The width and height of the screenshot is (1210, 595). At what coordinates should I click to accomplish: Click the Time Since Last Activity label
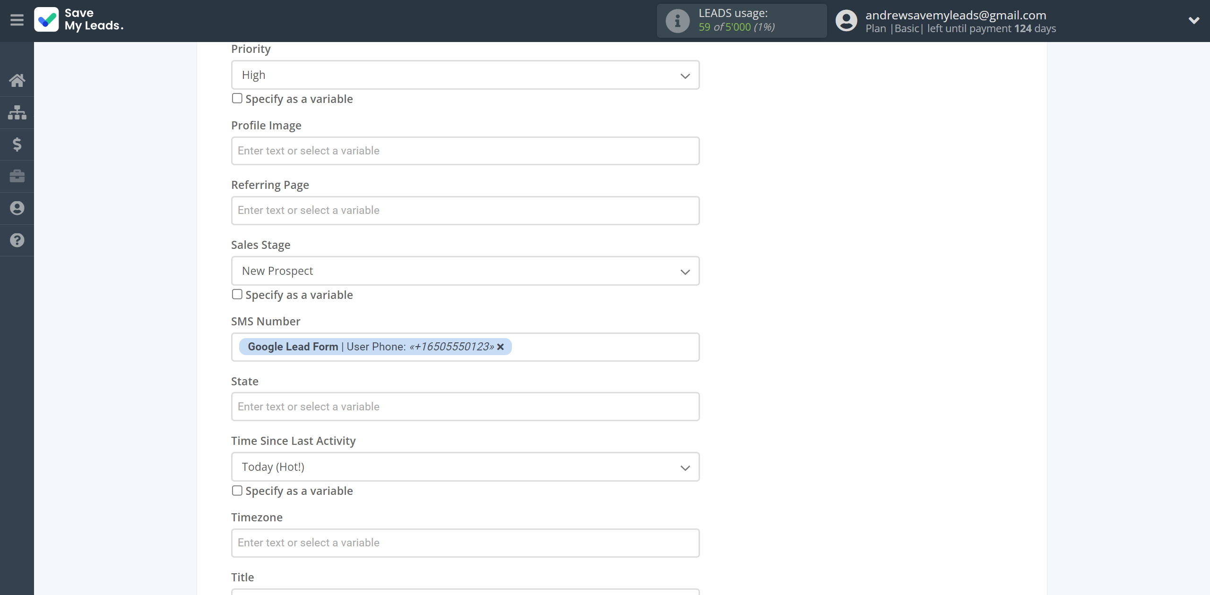coord(293,441)
